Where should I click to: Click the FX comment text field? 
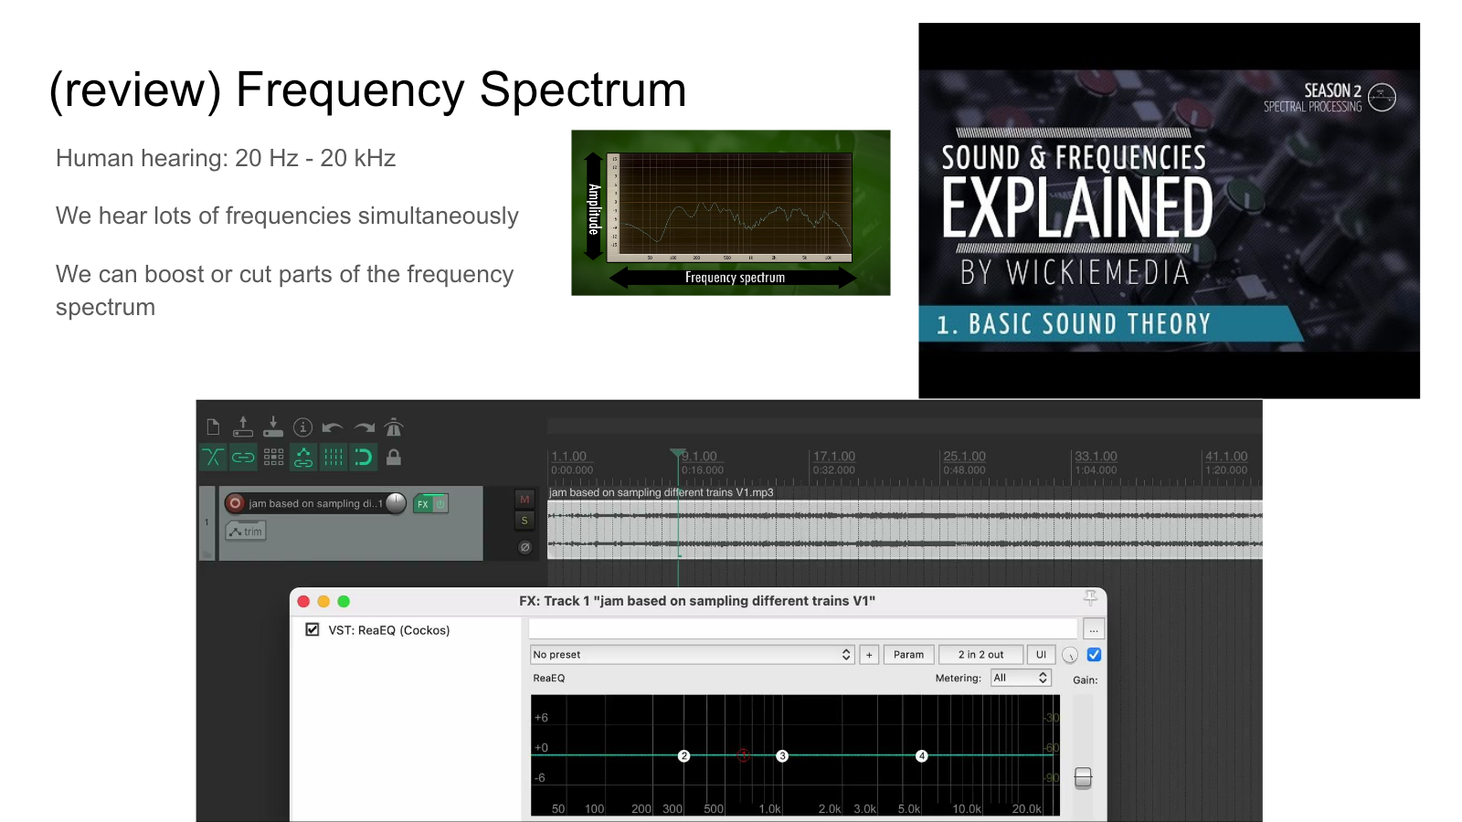tap(803, 628)
